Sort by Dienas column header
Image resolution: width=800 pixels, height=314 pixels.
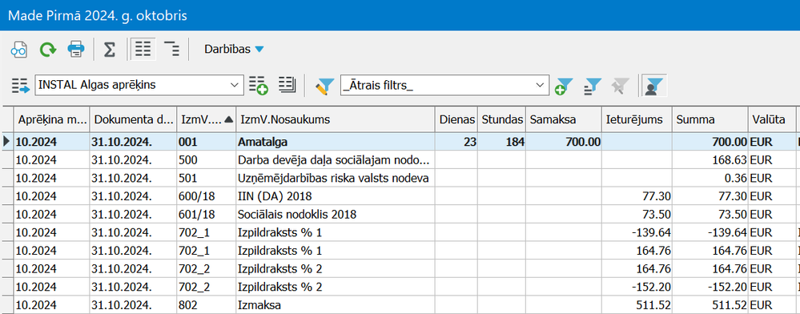pyautogui.click(x=457, y=119)
